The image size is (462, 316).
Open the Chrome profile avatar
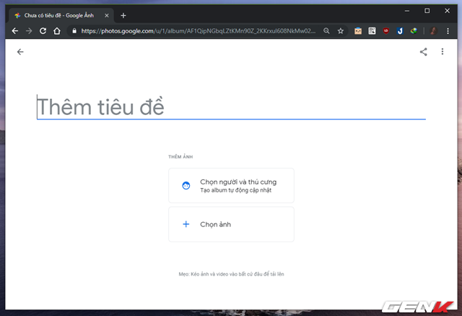pyautogui.click(x=433, y=30)
